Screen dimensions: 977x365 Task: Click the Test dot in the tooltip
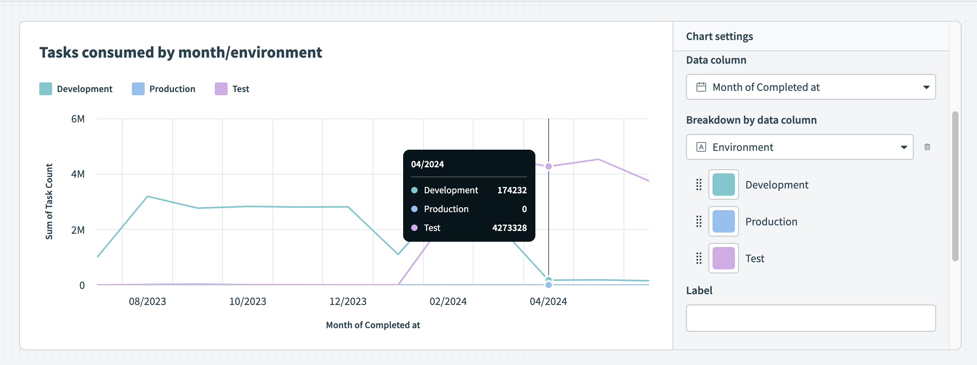[415, 228]
